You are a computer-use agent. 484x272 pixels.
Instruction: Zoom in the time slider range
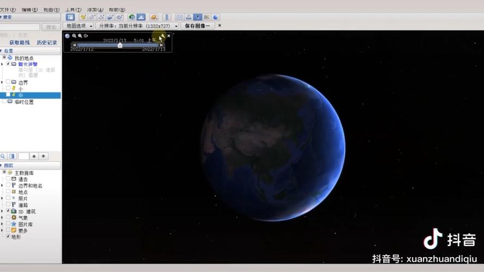[x=80, y=36]
